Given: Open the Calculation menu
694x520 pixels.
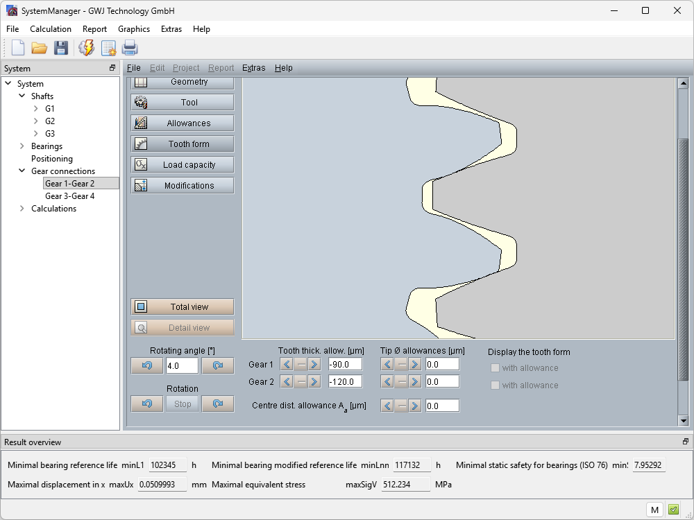Looking at the screenshot, I should (x=51, y=29).
